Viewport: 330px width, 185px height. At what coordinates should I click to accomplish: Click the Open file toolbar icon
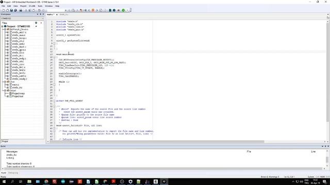pyautogui.click(x=7, y=10)
